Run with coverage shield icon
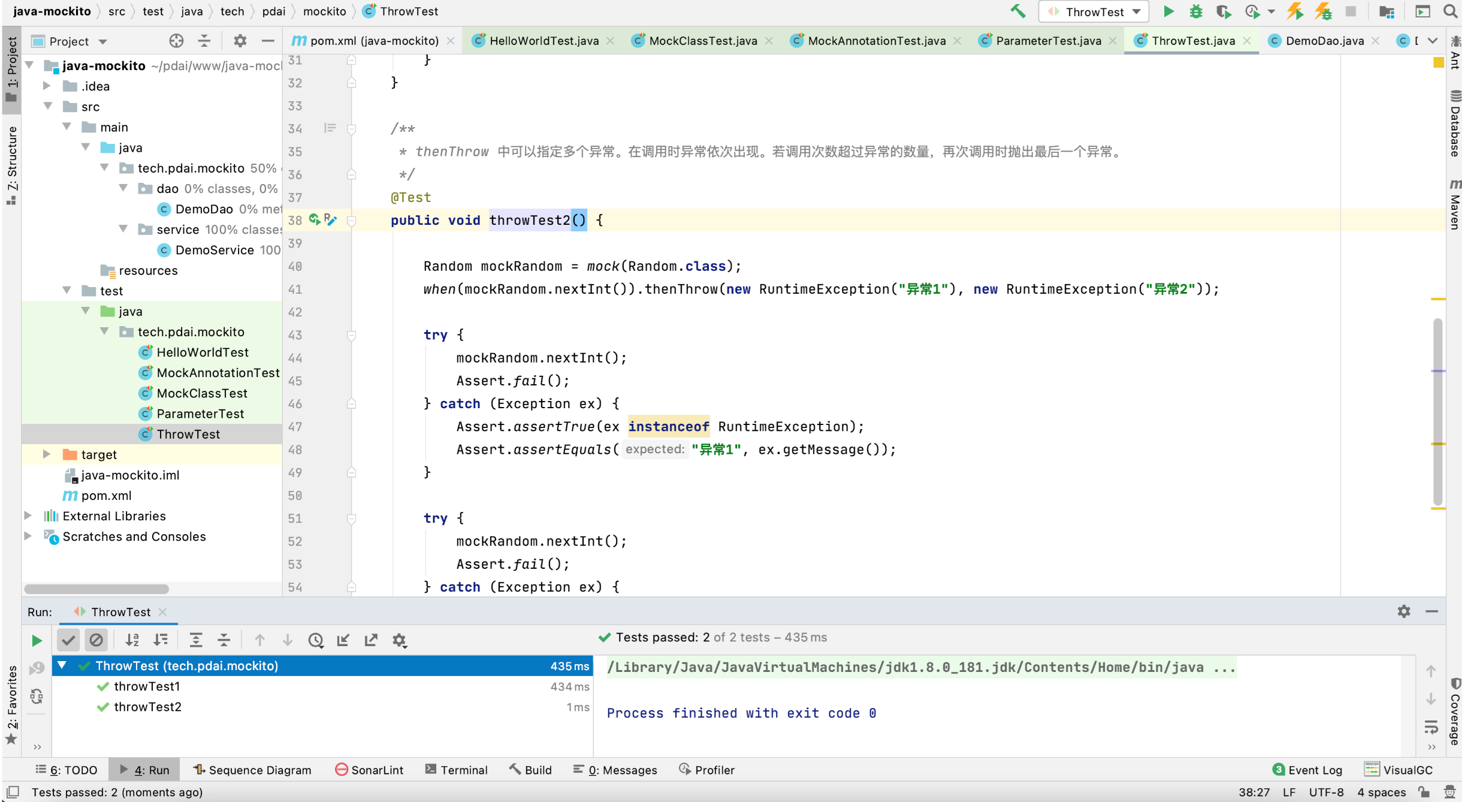 [x=1224, y=11]
